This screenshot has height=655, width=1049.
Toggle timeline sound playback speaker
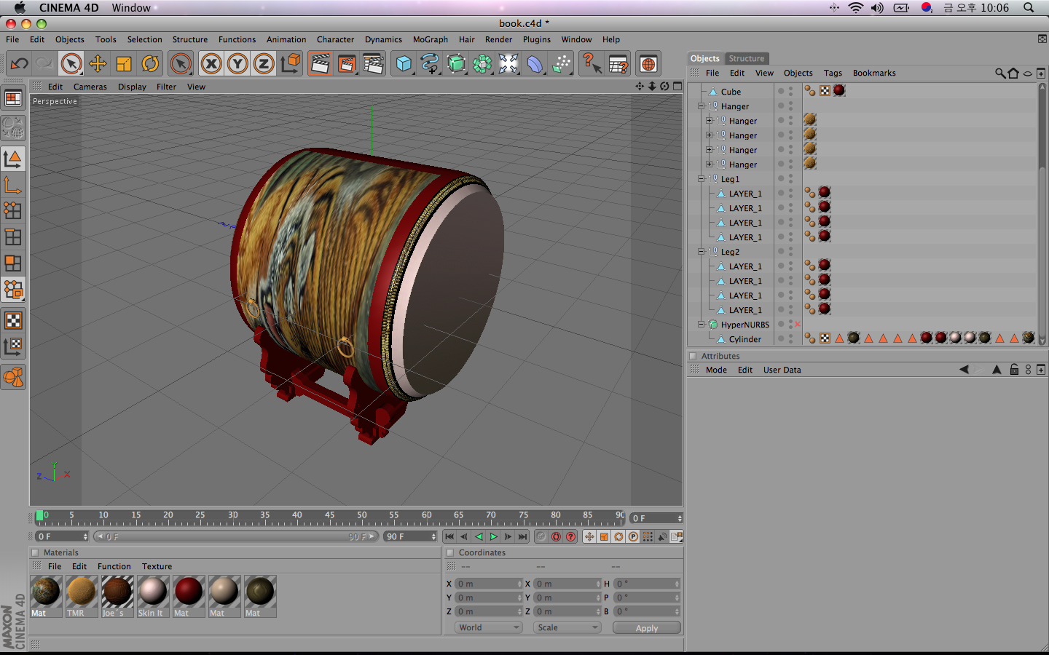[662, 537]
